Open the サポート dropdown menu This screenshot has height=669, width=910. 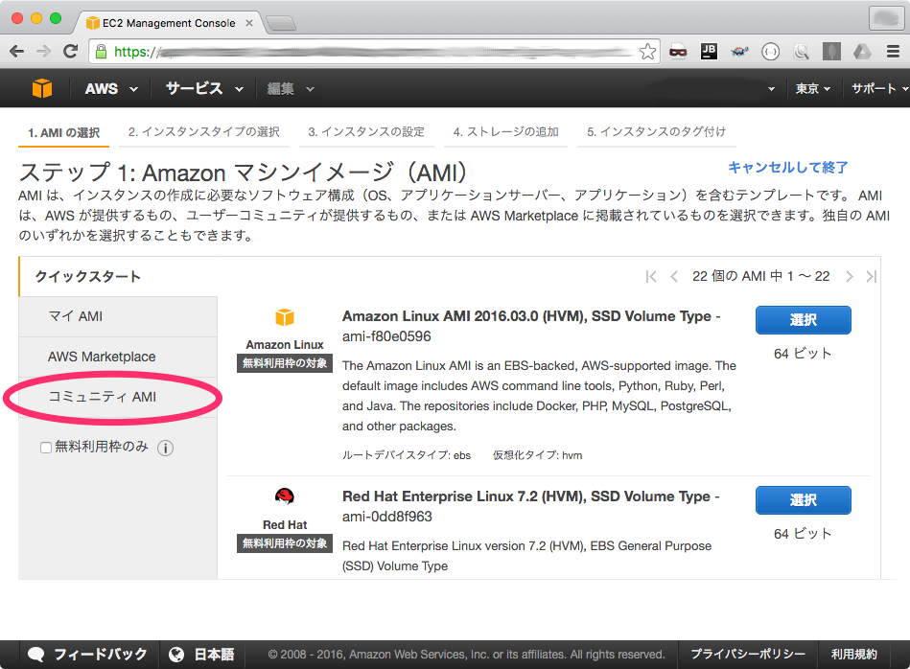879,89
